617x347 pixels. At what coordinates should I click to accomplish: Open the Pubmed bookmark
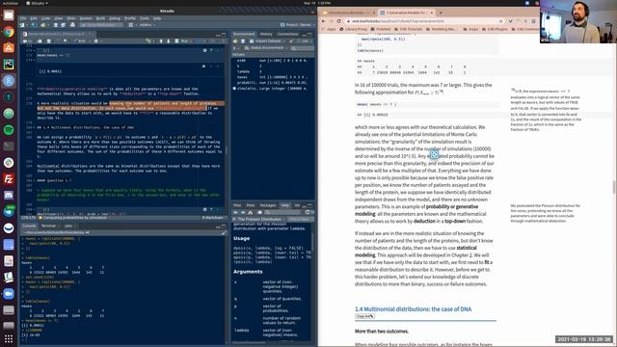tap(381, 29)
